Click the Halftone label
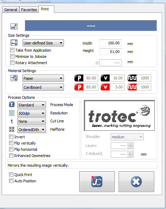 57,129
